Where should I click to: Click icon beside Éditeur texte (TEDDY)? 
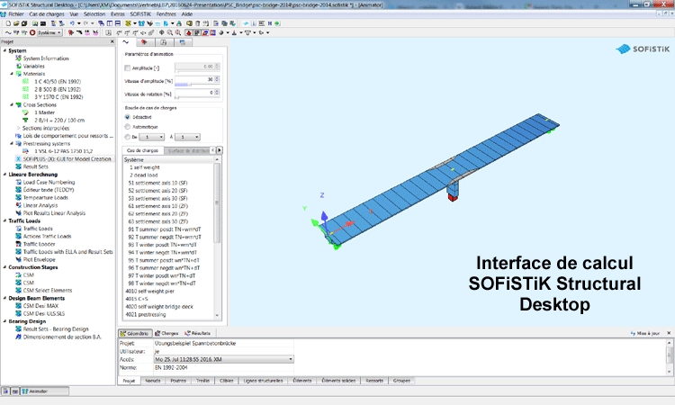(x=19, y=190)
